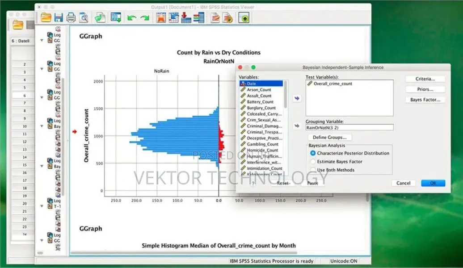
Task: Select Interference_wit... variable
Action: point(261,162)
